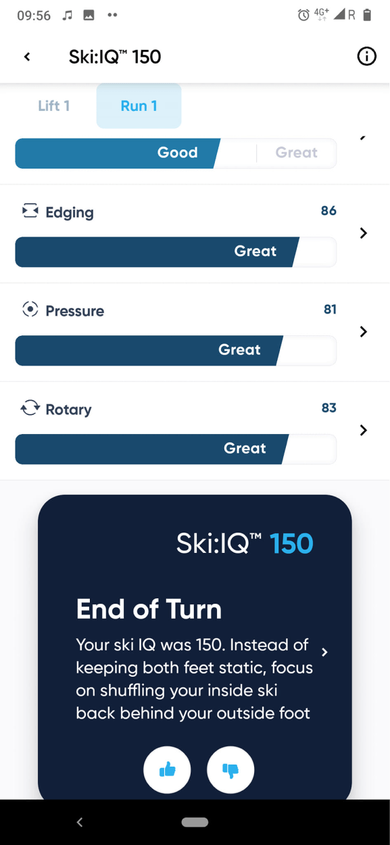Tap the Android home pill button
This screenshot has height=845, width=390.
(195, 822)
